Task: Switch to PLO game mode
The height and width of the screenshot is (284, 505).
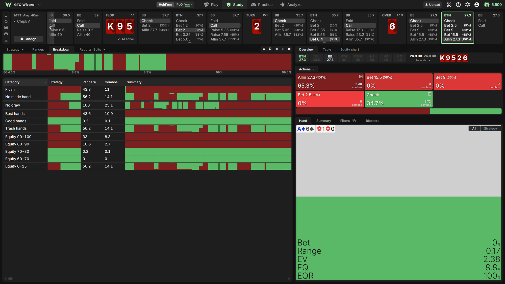Action: [184, 5]
